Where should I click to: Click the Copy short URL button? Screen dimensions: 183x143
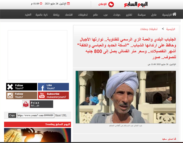(12, 116)
